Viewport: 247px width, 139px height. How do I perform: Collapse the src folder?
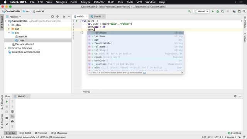[x=9, y=32]
